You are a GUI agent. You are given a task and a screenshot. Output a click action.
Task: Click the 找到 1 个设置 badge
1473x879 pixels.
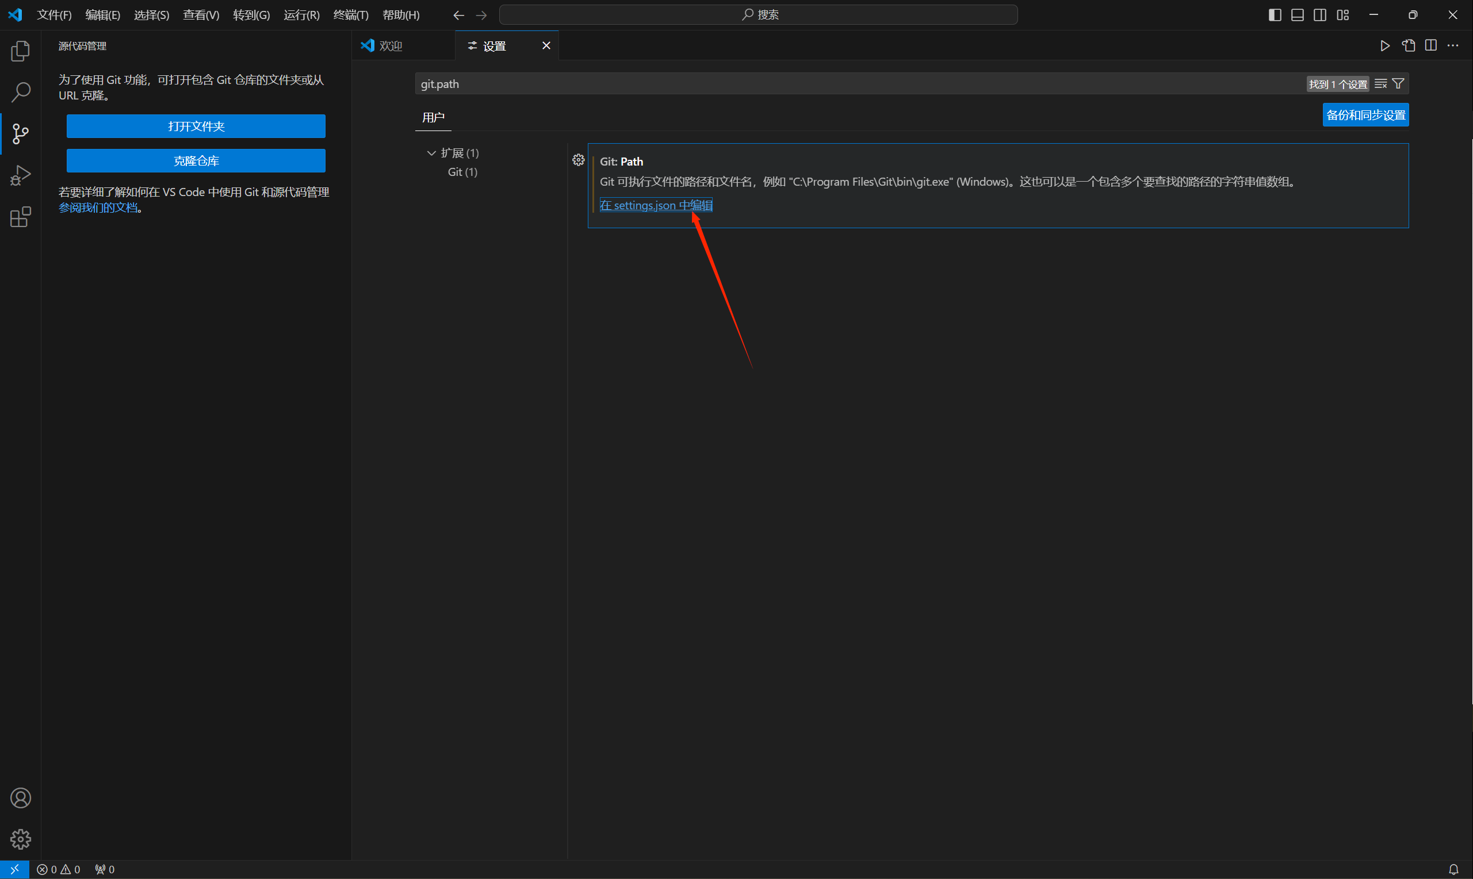tap(1337, 84)
